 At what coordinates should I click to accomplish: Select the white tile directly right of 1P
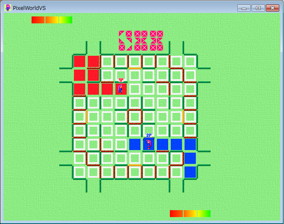135,89
